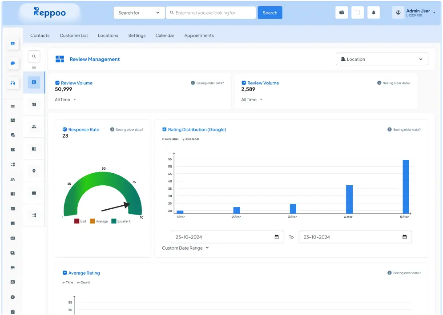Image resolution: width=443 pixels, height=315 pixels.
Task: Open the Settings tab
Action: (137, 36)
